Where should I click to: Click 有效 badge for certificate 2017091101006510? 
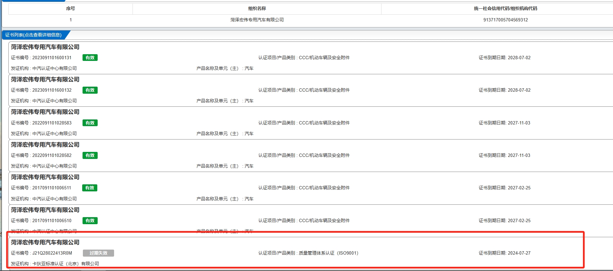coord(90,220)
